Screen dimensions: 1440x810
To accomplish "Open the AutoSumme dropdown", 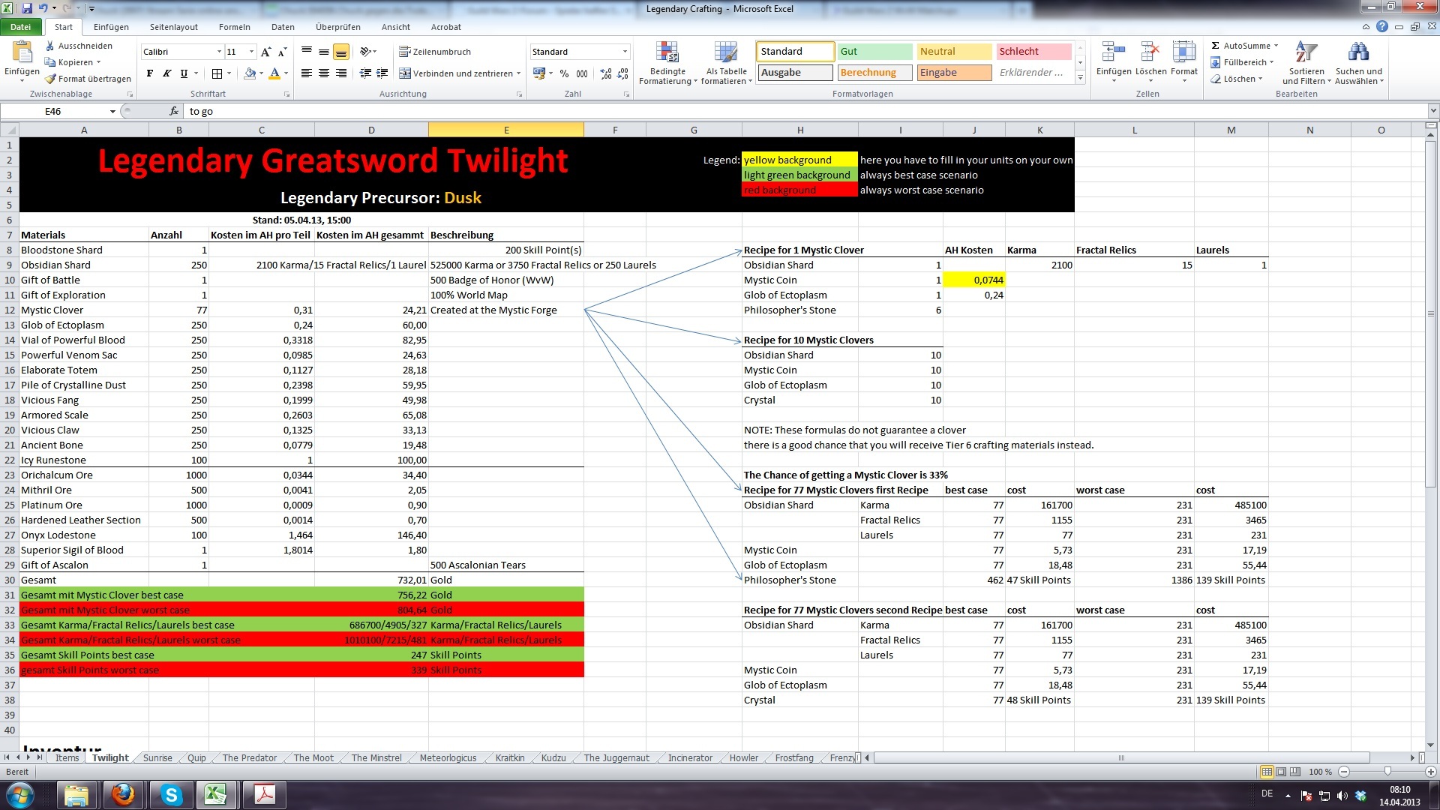I will coord(1276,46).
